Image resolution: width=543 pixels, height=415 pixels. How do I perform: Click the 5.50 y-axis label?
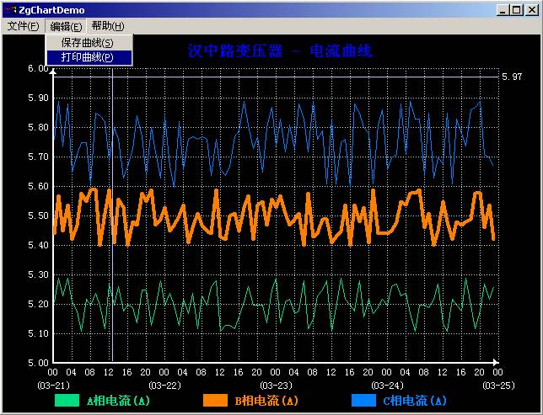(x=38, y=215)
